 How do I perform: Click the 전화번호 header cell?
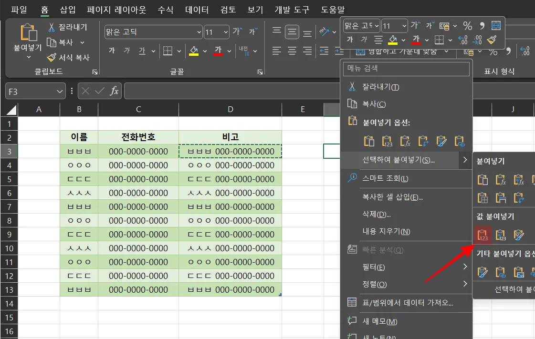(x=138, y=137)
